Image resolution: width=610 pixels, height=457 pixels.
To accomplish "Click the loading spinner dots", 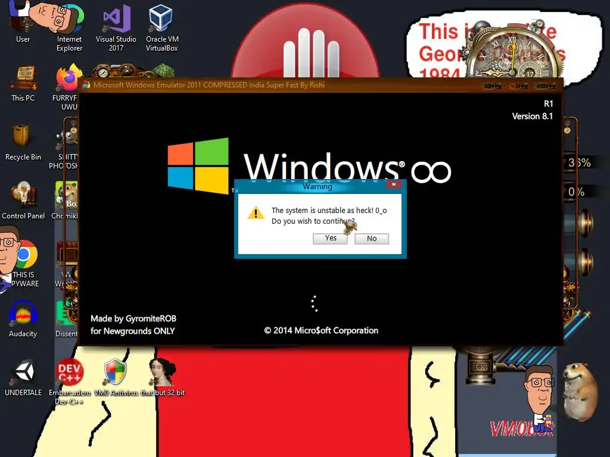I will pos(315,303).
